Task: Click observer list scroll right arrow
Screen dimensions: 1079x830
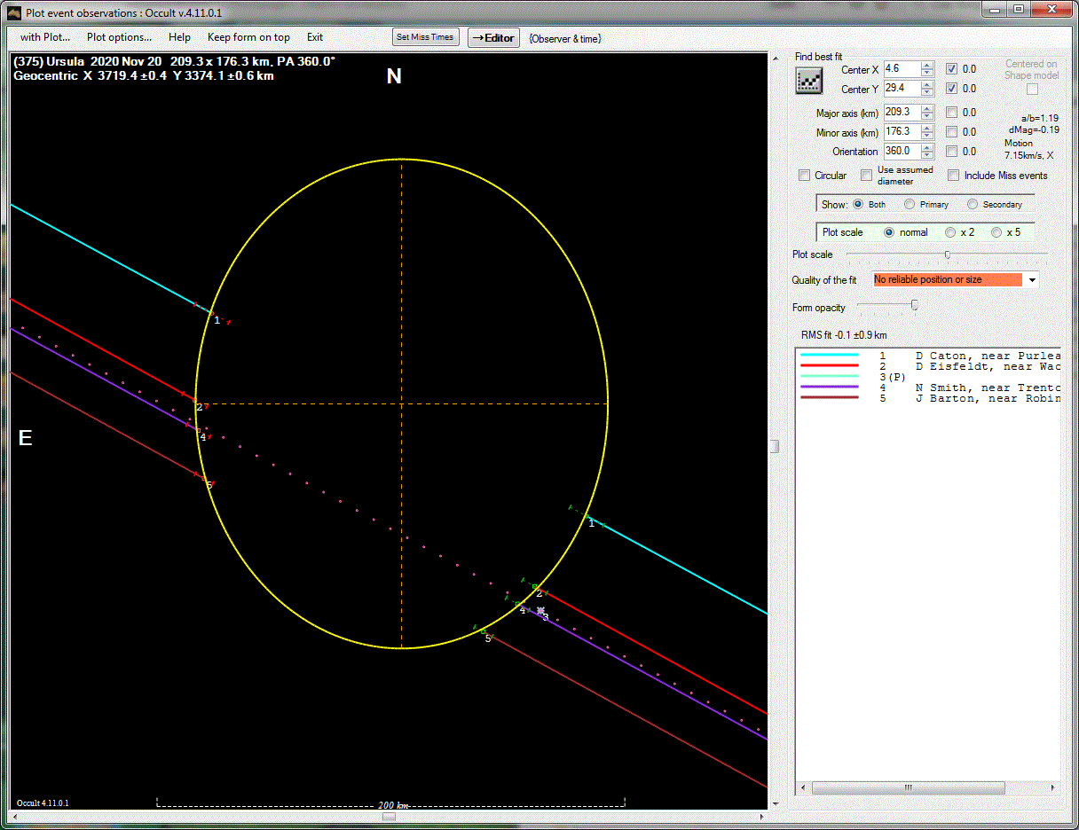Action: 1053,787
